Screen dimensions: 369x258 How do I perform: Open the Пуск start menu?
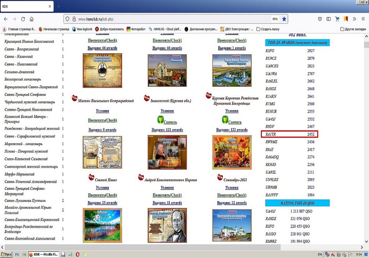pos(6,254)
